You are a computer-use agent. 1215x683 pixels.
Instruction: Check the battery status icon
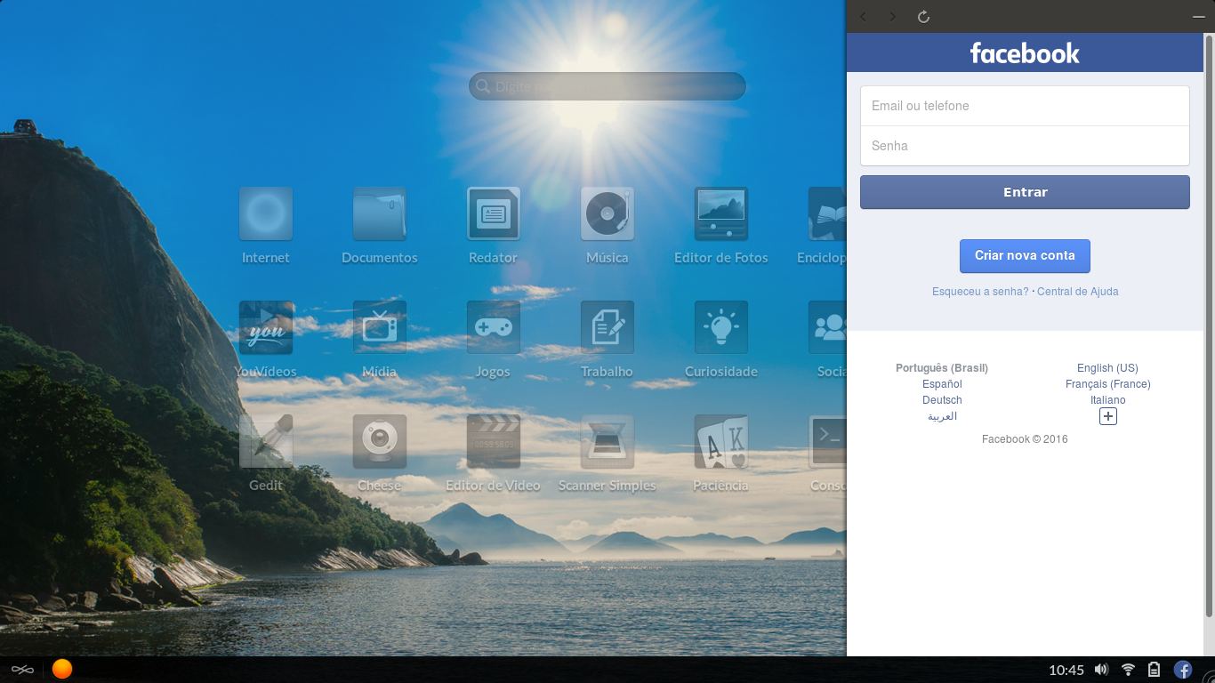pyautogui.click(x=1155, y=670)
